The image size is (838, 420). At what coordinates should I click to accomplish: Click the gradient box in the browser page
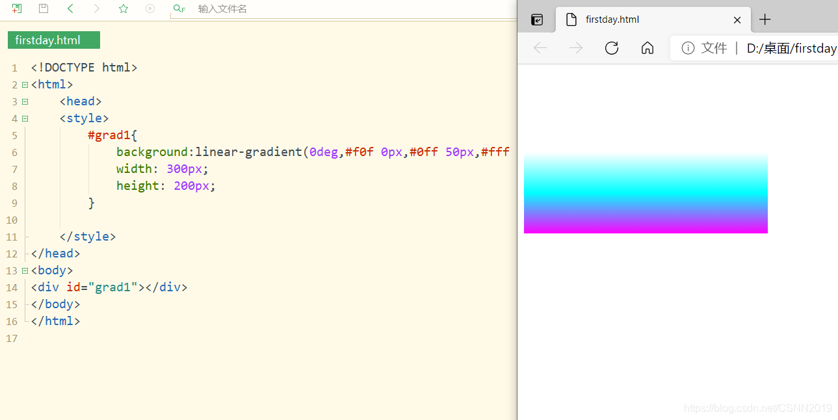646,194
